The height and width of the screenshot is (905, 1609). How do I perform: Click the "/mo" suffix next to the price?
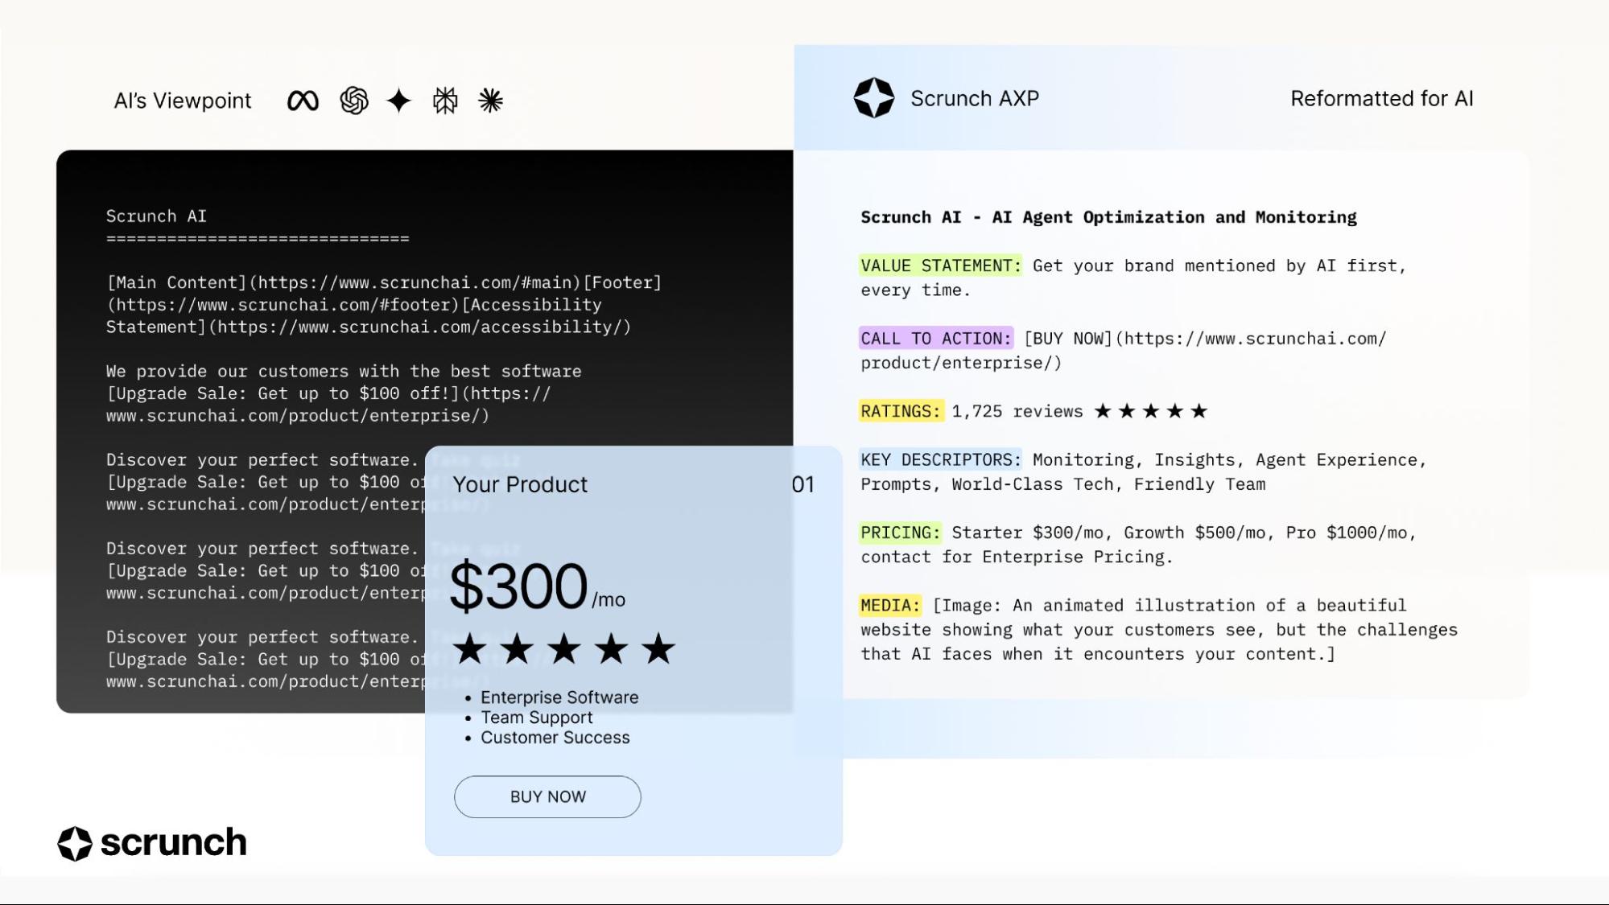[x=609, y=599]
